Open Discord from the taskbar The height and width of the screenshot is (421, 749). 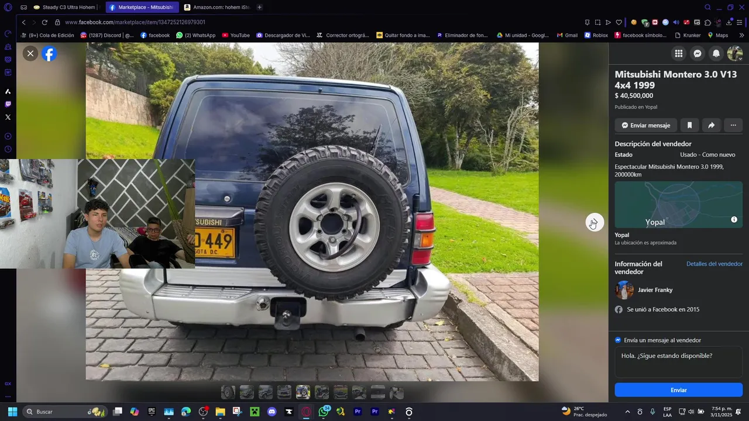pyautogui.click(x=272, y=412)
